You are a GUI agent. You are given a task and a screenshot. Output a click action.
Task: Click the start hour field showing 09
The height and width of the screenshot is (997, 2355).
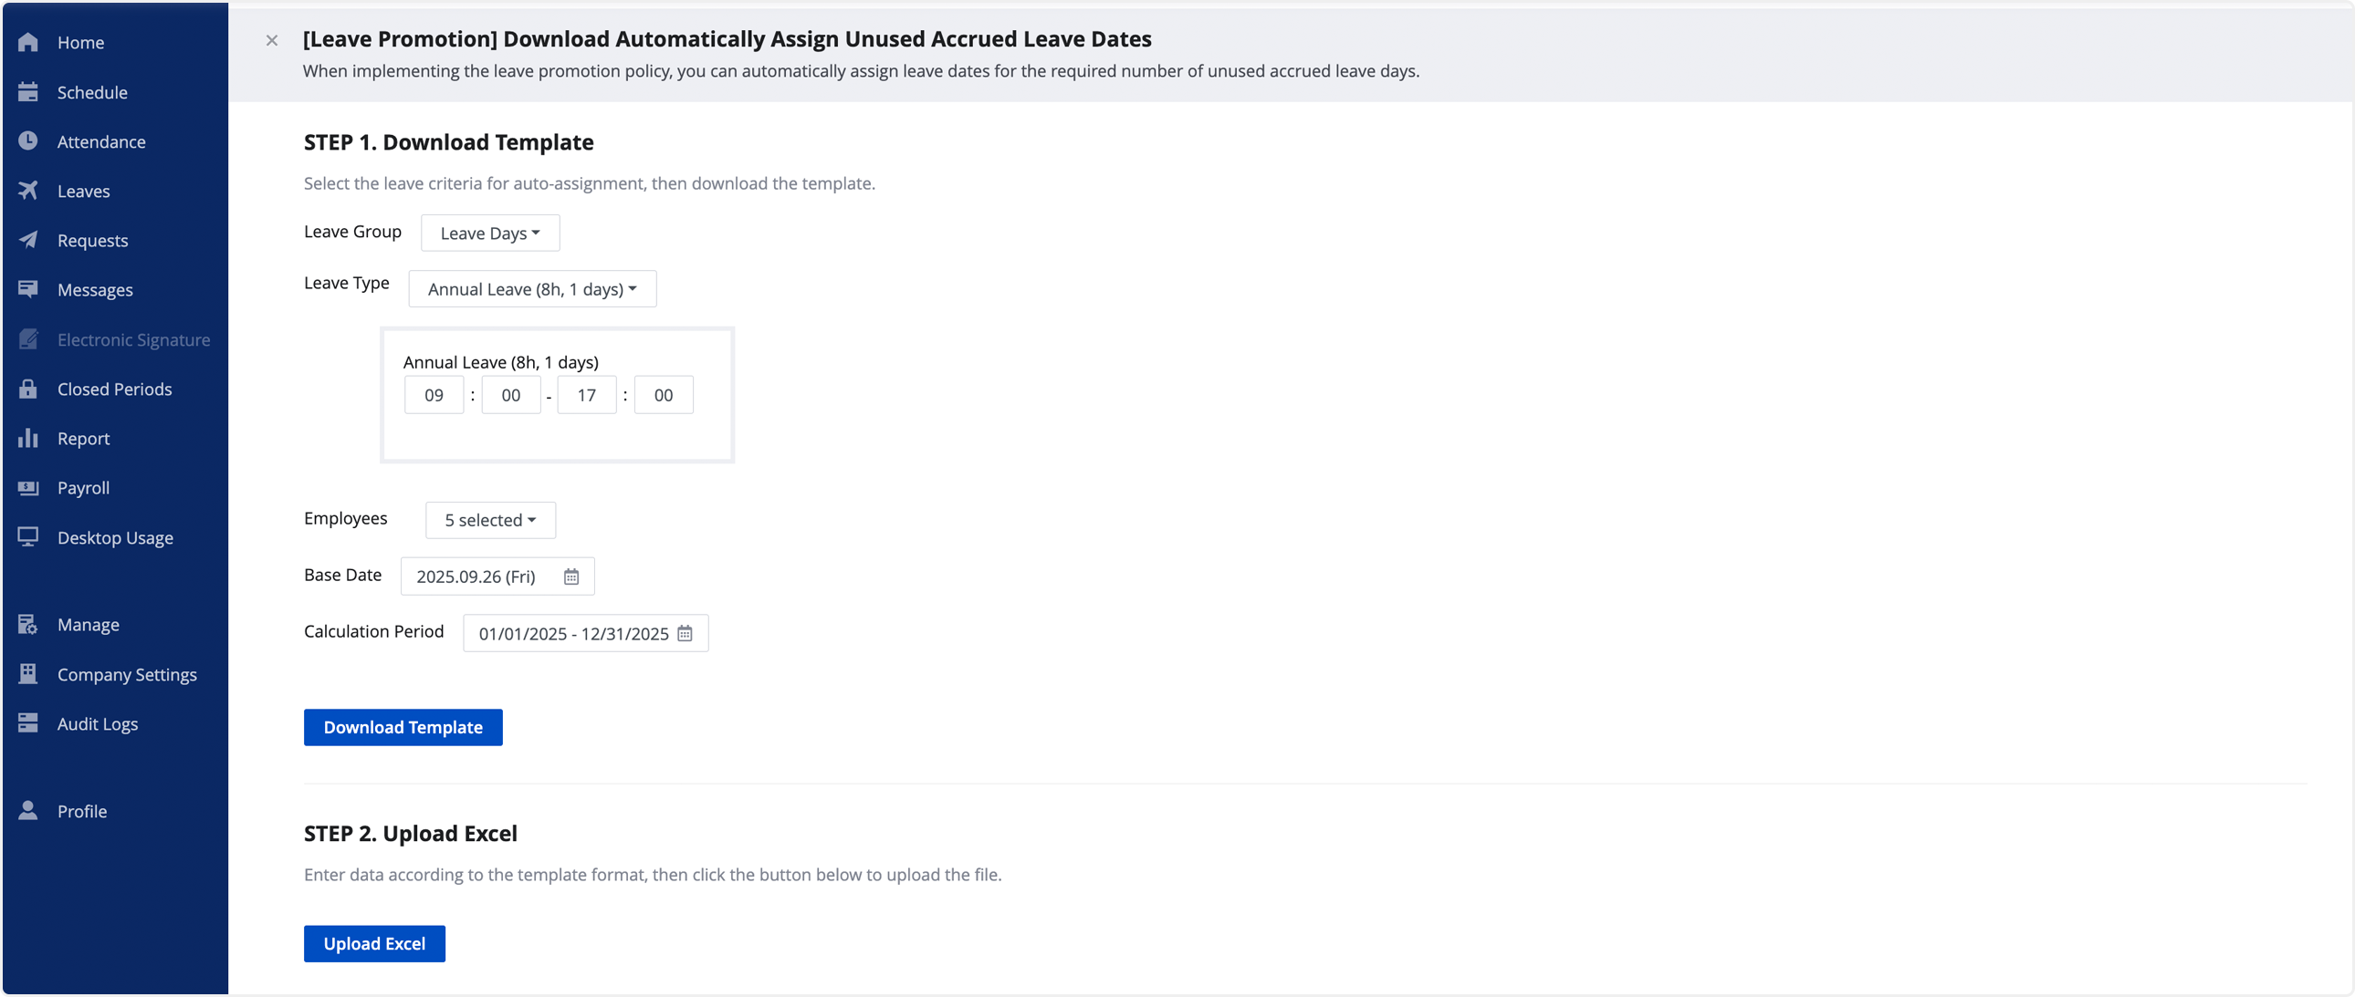434,395
